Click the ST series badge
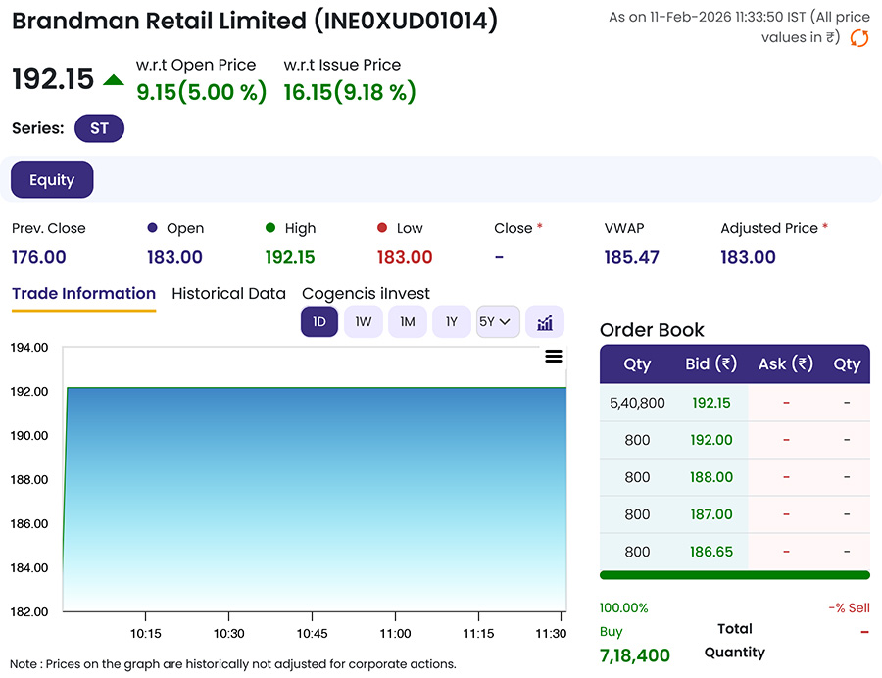The width and height of the screenshot is (882, 678). pos(99,128)
